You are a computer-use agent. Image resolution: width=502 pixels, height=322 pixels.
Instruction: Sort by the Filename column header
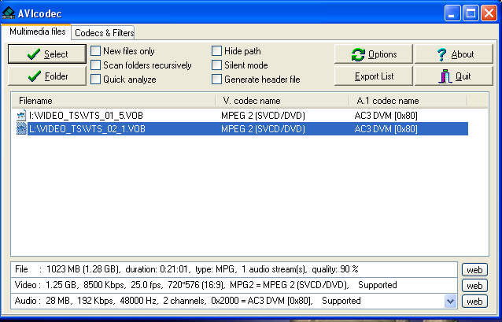click(113, 101)
